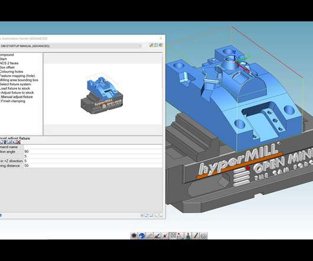This screenshot has height=261, width=313.
Task: Open the OM STARTUP MANUAL (ADVANCED) dropdown
Action: tap(139, 46)
